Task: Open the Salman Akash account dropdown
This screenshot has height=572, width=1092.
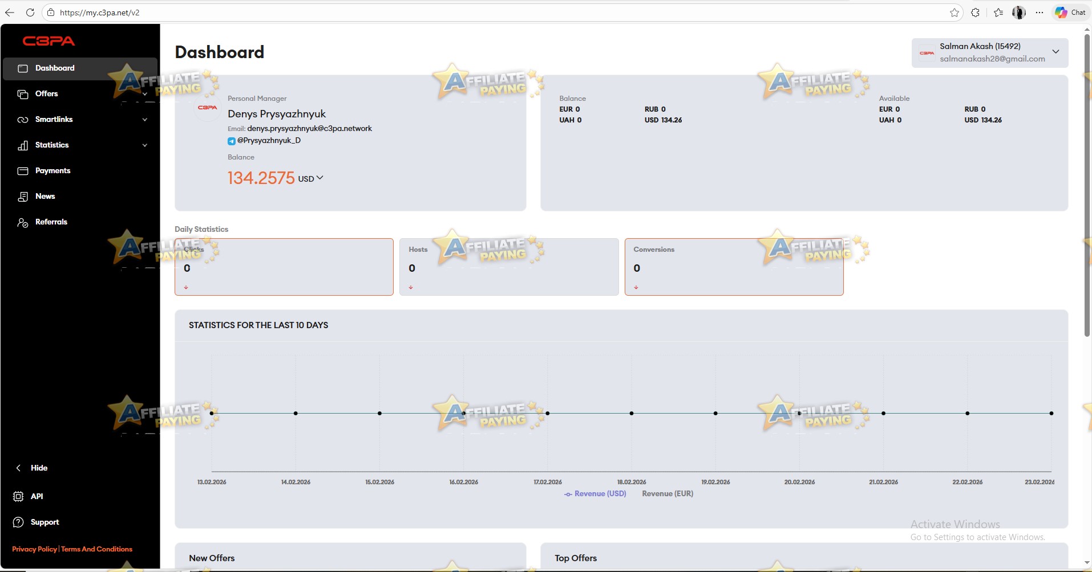Action: pyautogui.click(x=990, y=53)
